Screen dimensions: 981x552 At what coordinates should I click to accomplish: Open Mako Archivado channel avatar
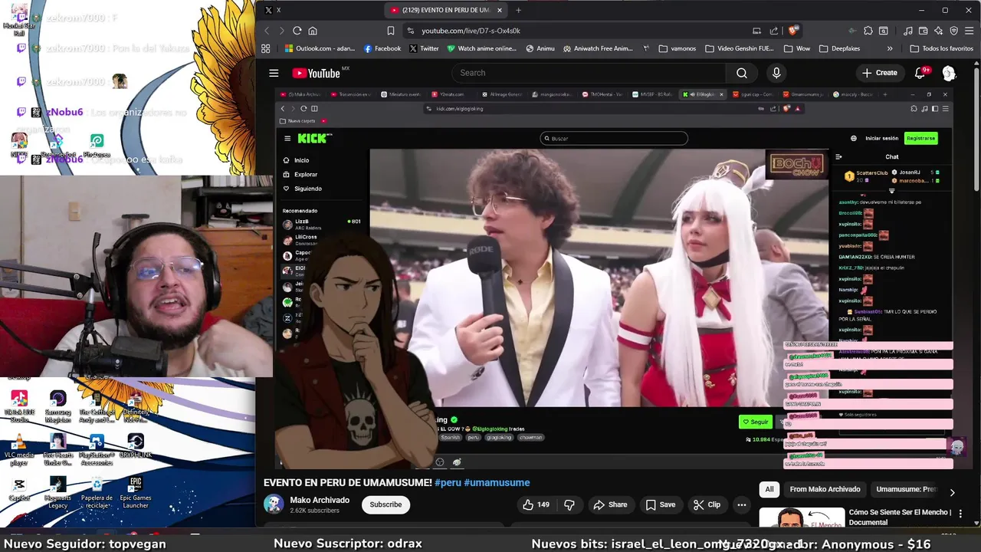click(274, 504)
